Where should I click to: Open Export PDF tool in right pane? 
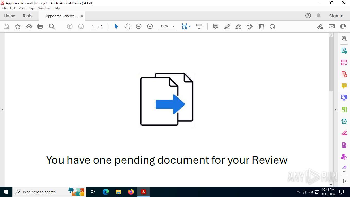[x=344, y=51]
